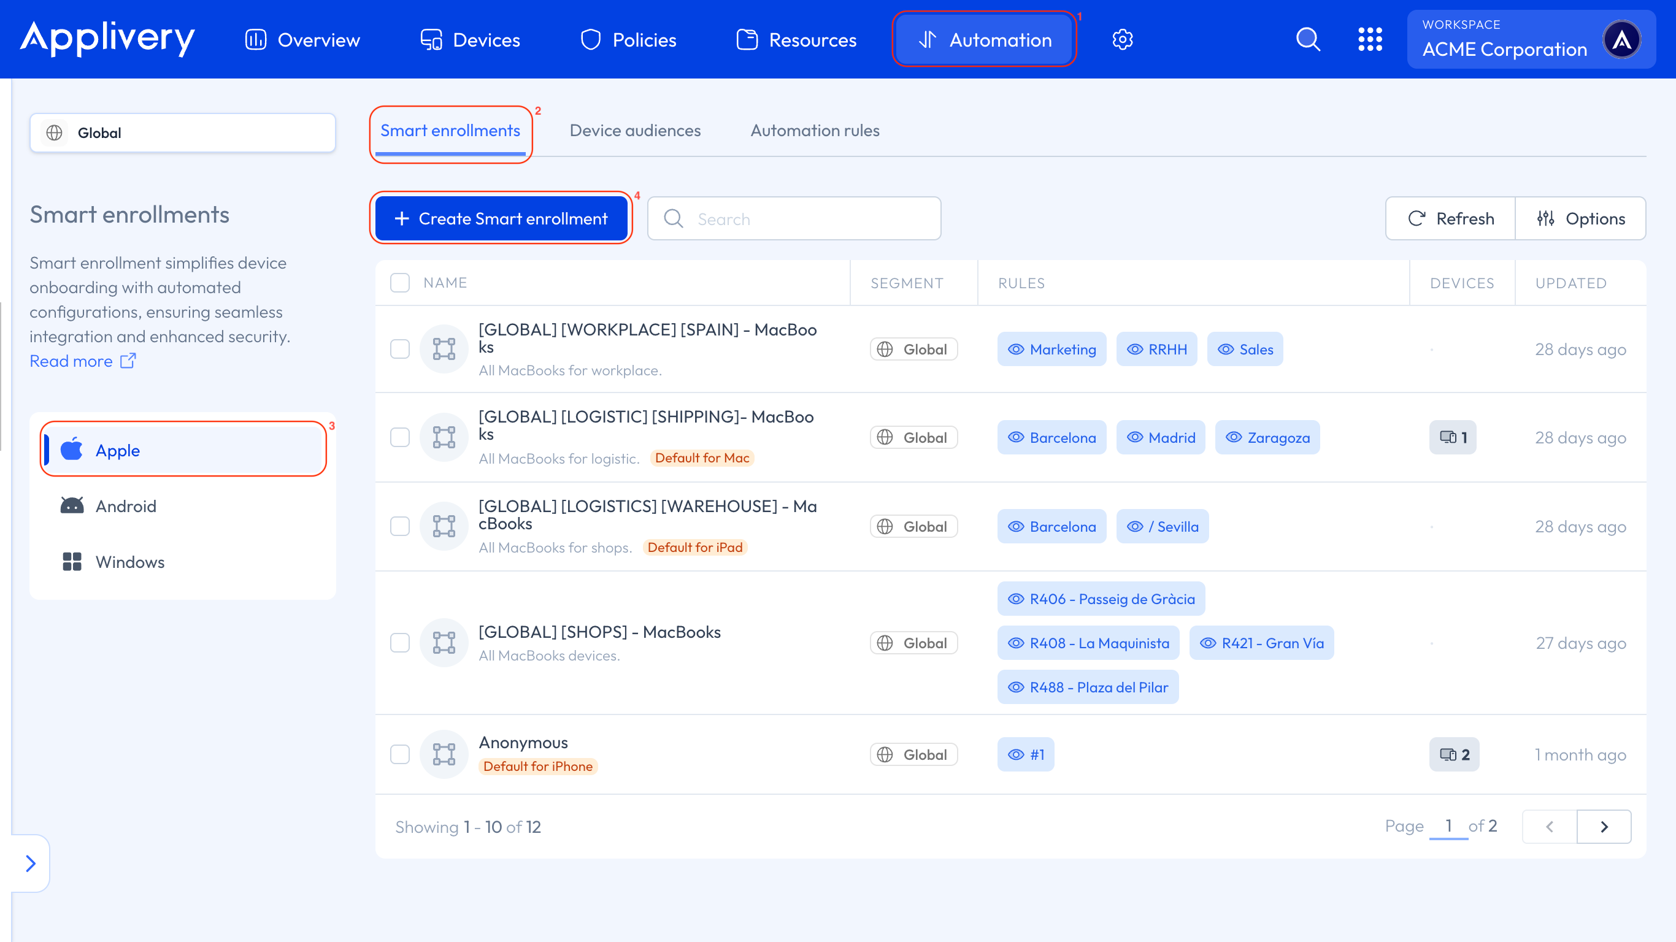Click enrollment icon for Anonymous row
The image size is (1676, 942).
point(444,754)
